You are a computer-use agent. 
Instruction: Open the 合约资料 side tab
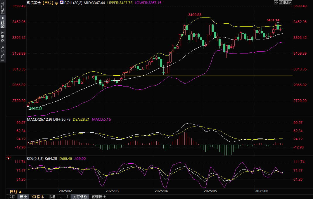pyautogui.click(x=3, y=54)
